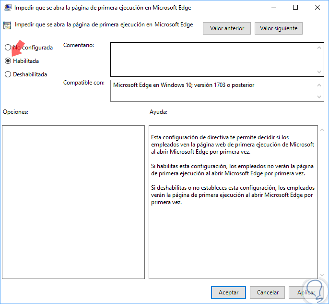Maximize the policy dialog window
329x304 pixels.
[x=295, y=7]
